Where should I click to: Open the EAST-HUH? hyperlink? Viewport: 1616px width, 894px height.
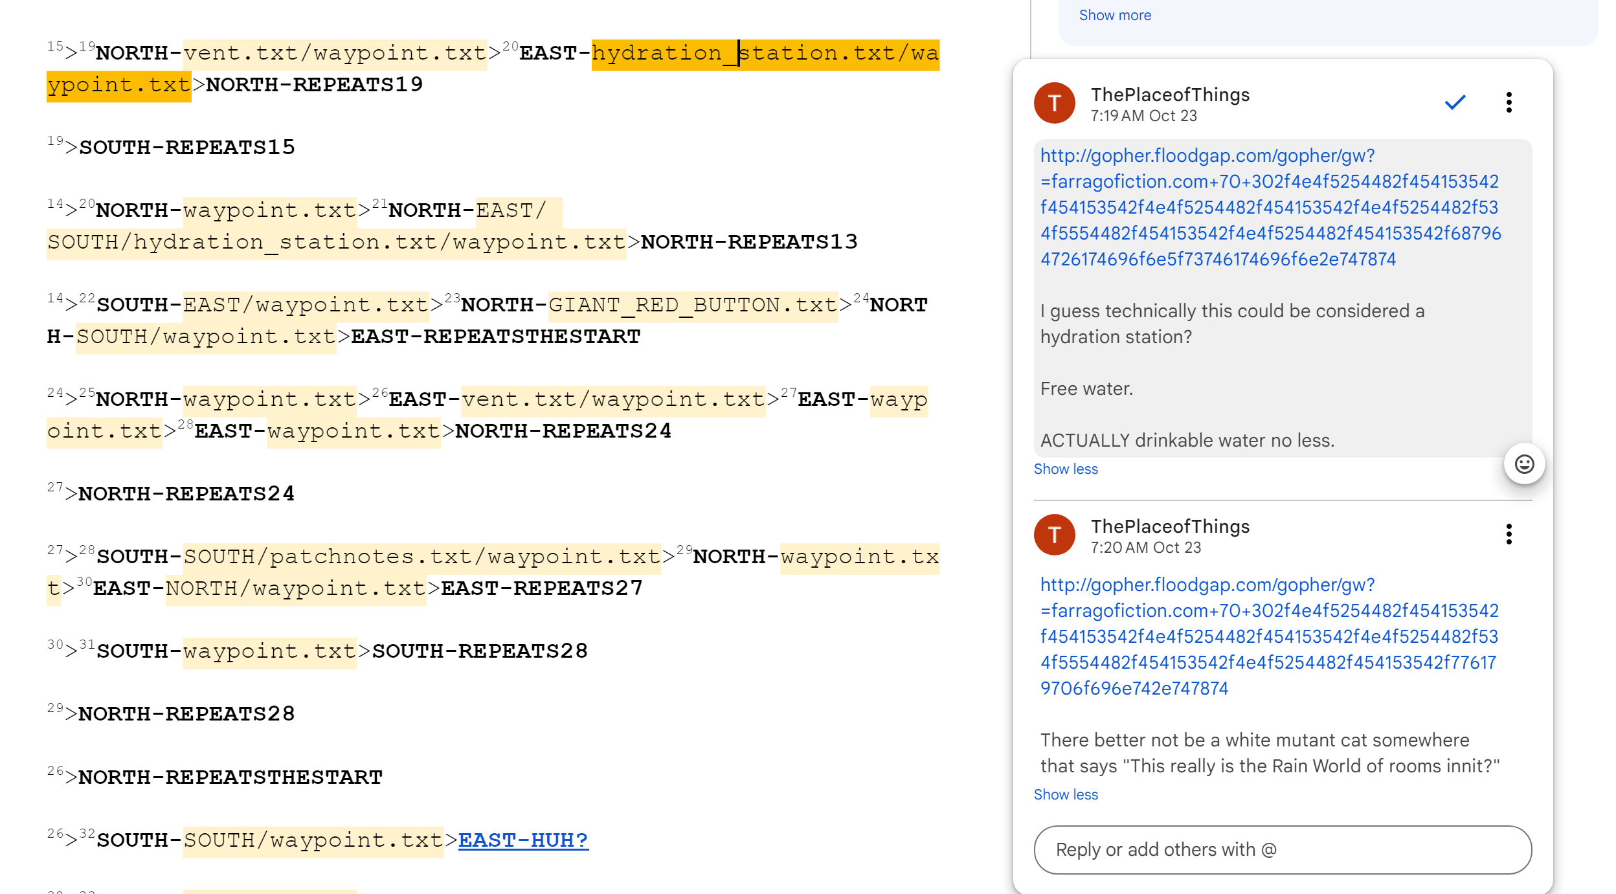[x=522, y=840]
